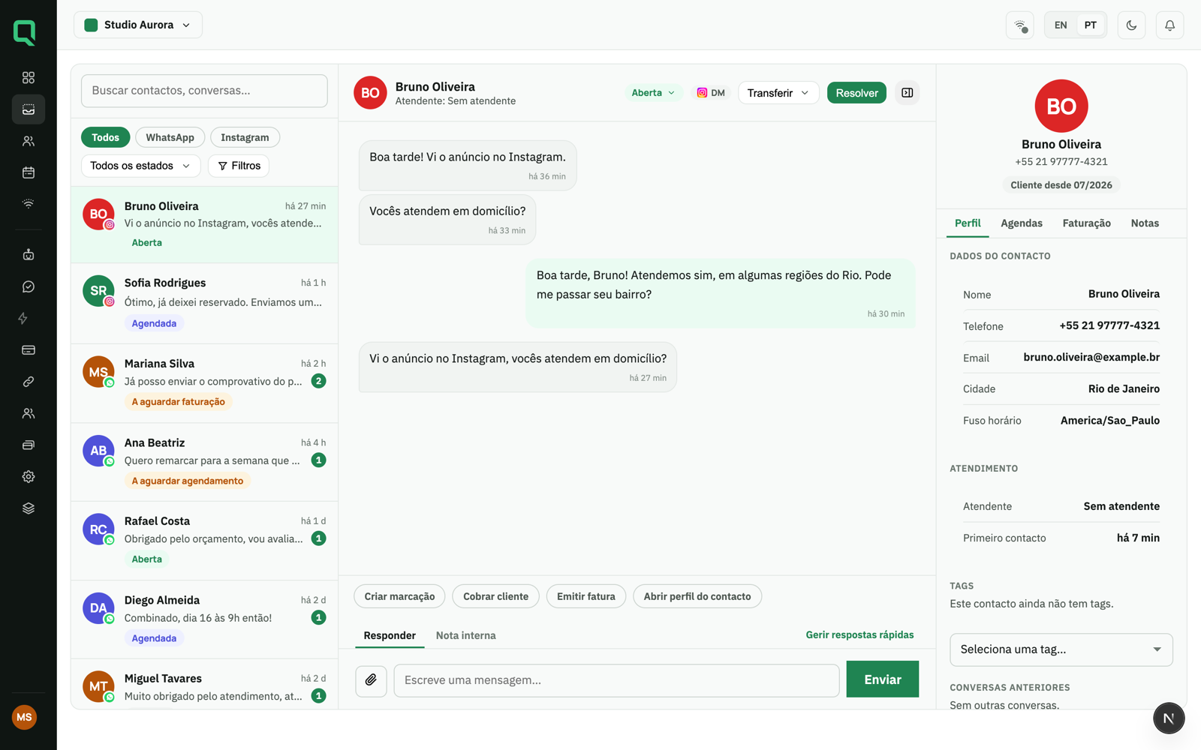Open the stacked cards icon in sidebar
The height and width of the screenshot is (750, 1201).
coord(29,445)
